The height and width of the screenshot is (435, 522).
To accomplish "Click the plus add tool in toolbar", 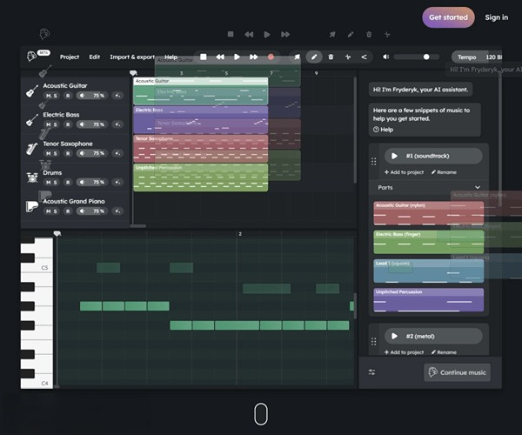I will coord(348,57).
